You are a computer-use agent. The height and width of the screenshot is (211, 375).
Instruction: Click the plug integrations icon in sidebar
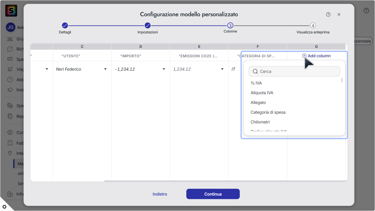click(x=10, y=153)
